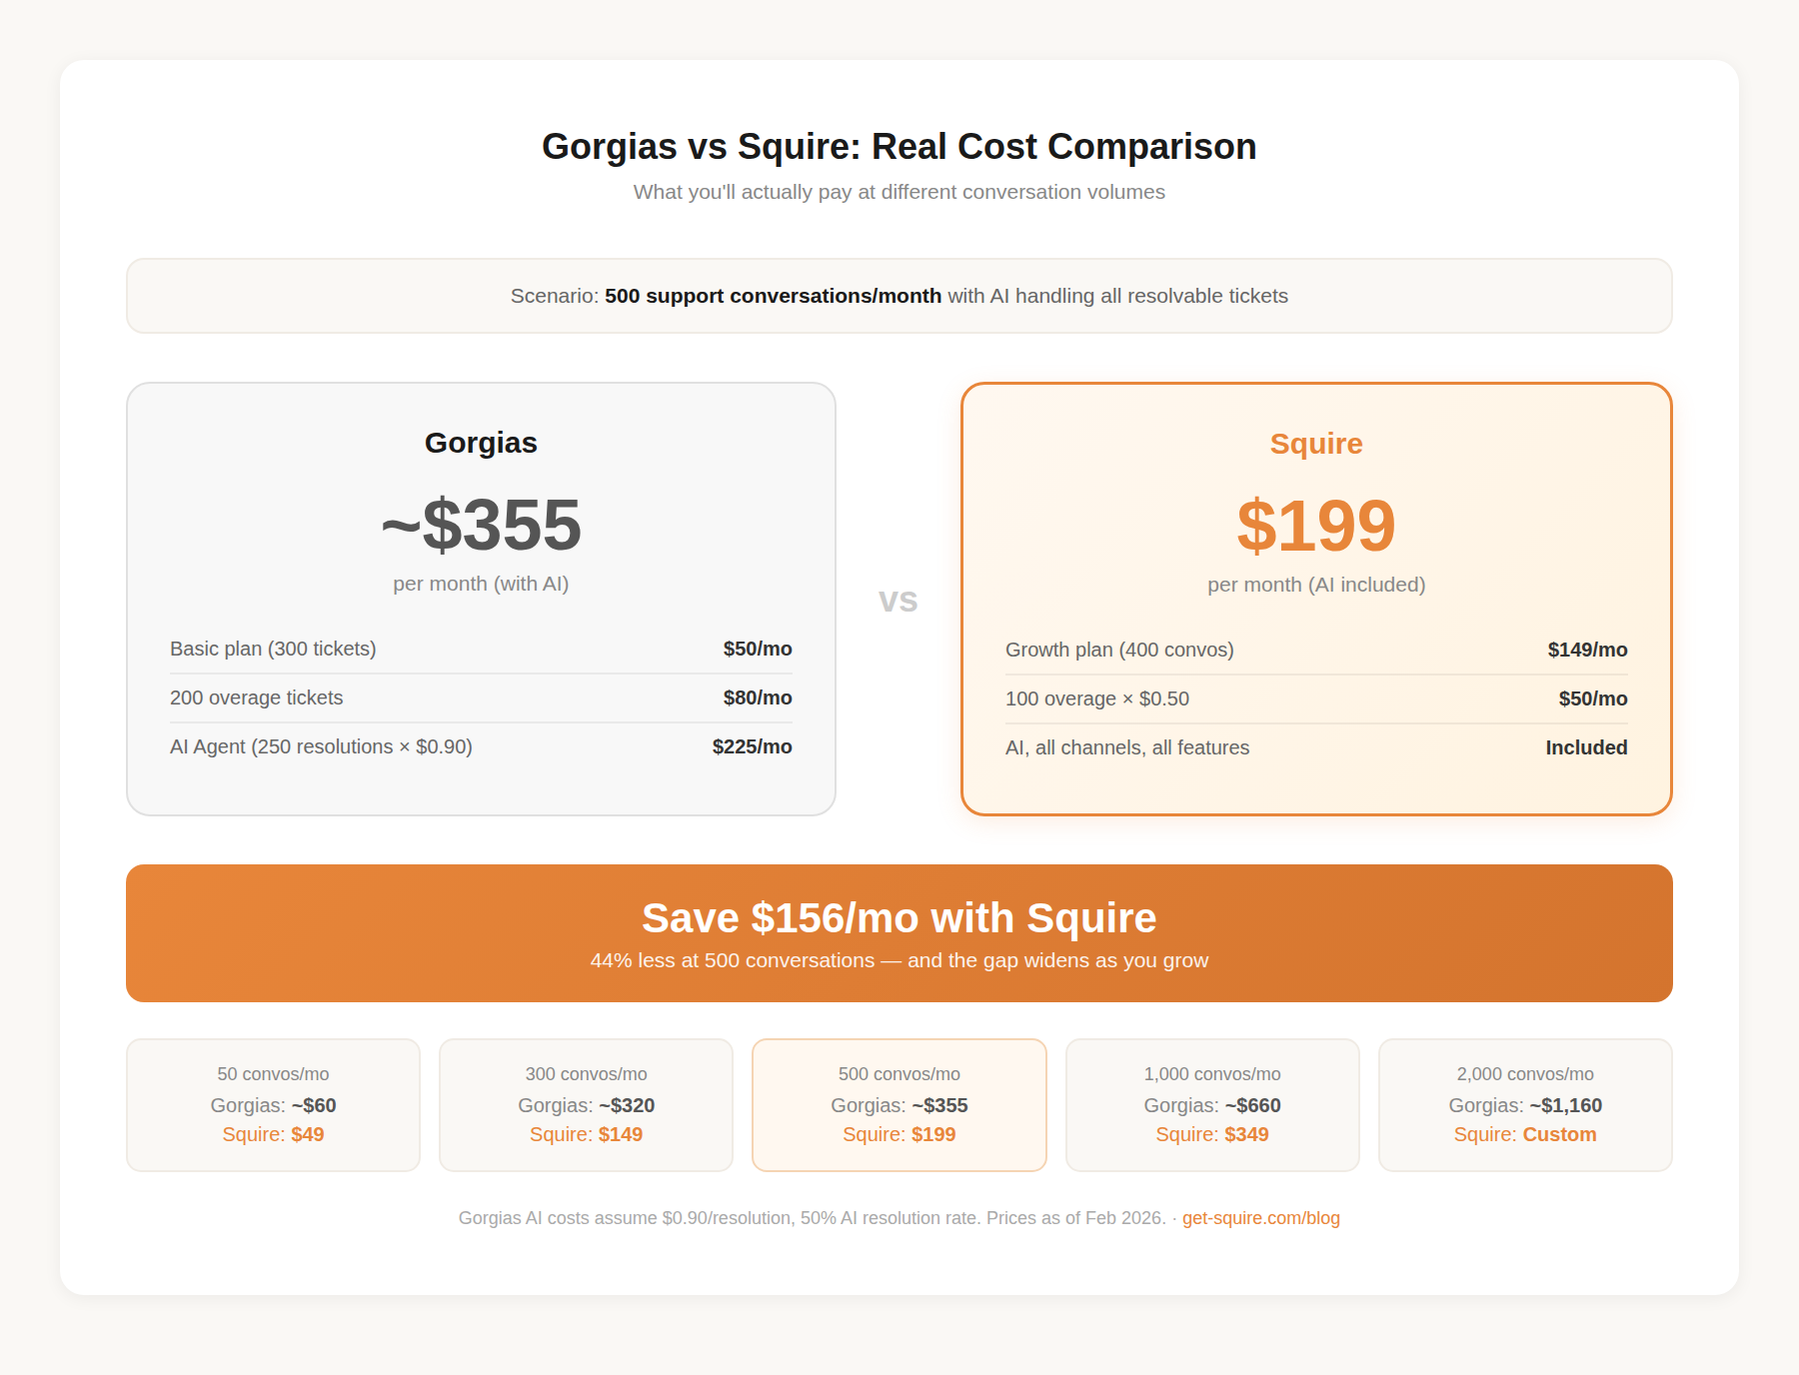Click the footnote about Gorgias AI costs
The width and height of the screenshot is (1799, 1375).
click(x=812, y=1218)
